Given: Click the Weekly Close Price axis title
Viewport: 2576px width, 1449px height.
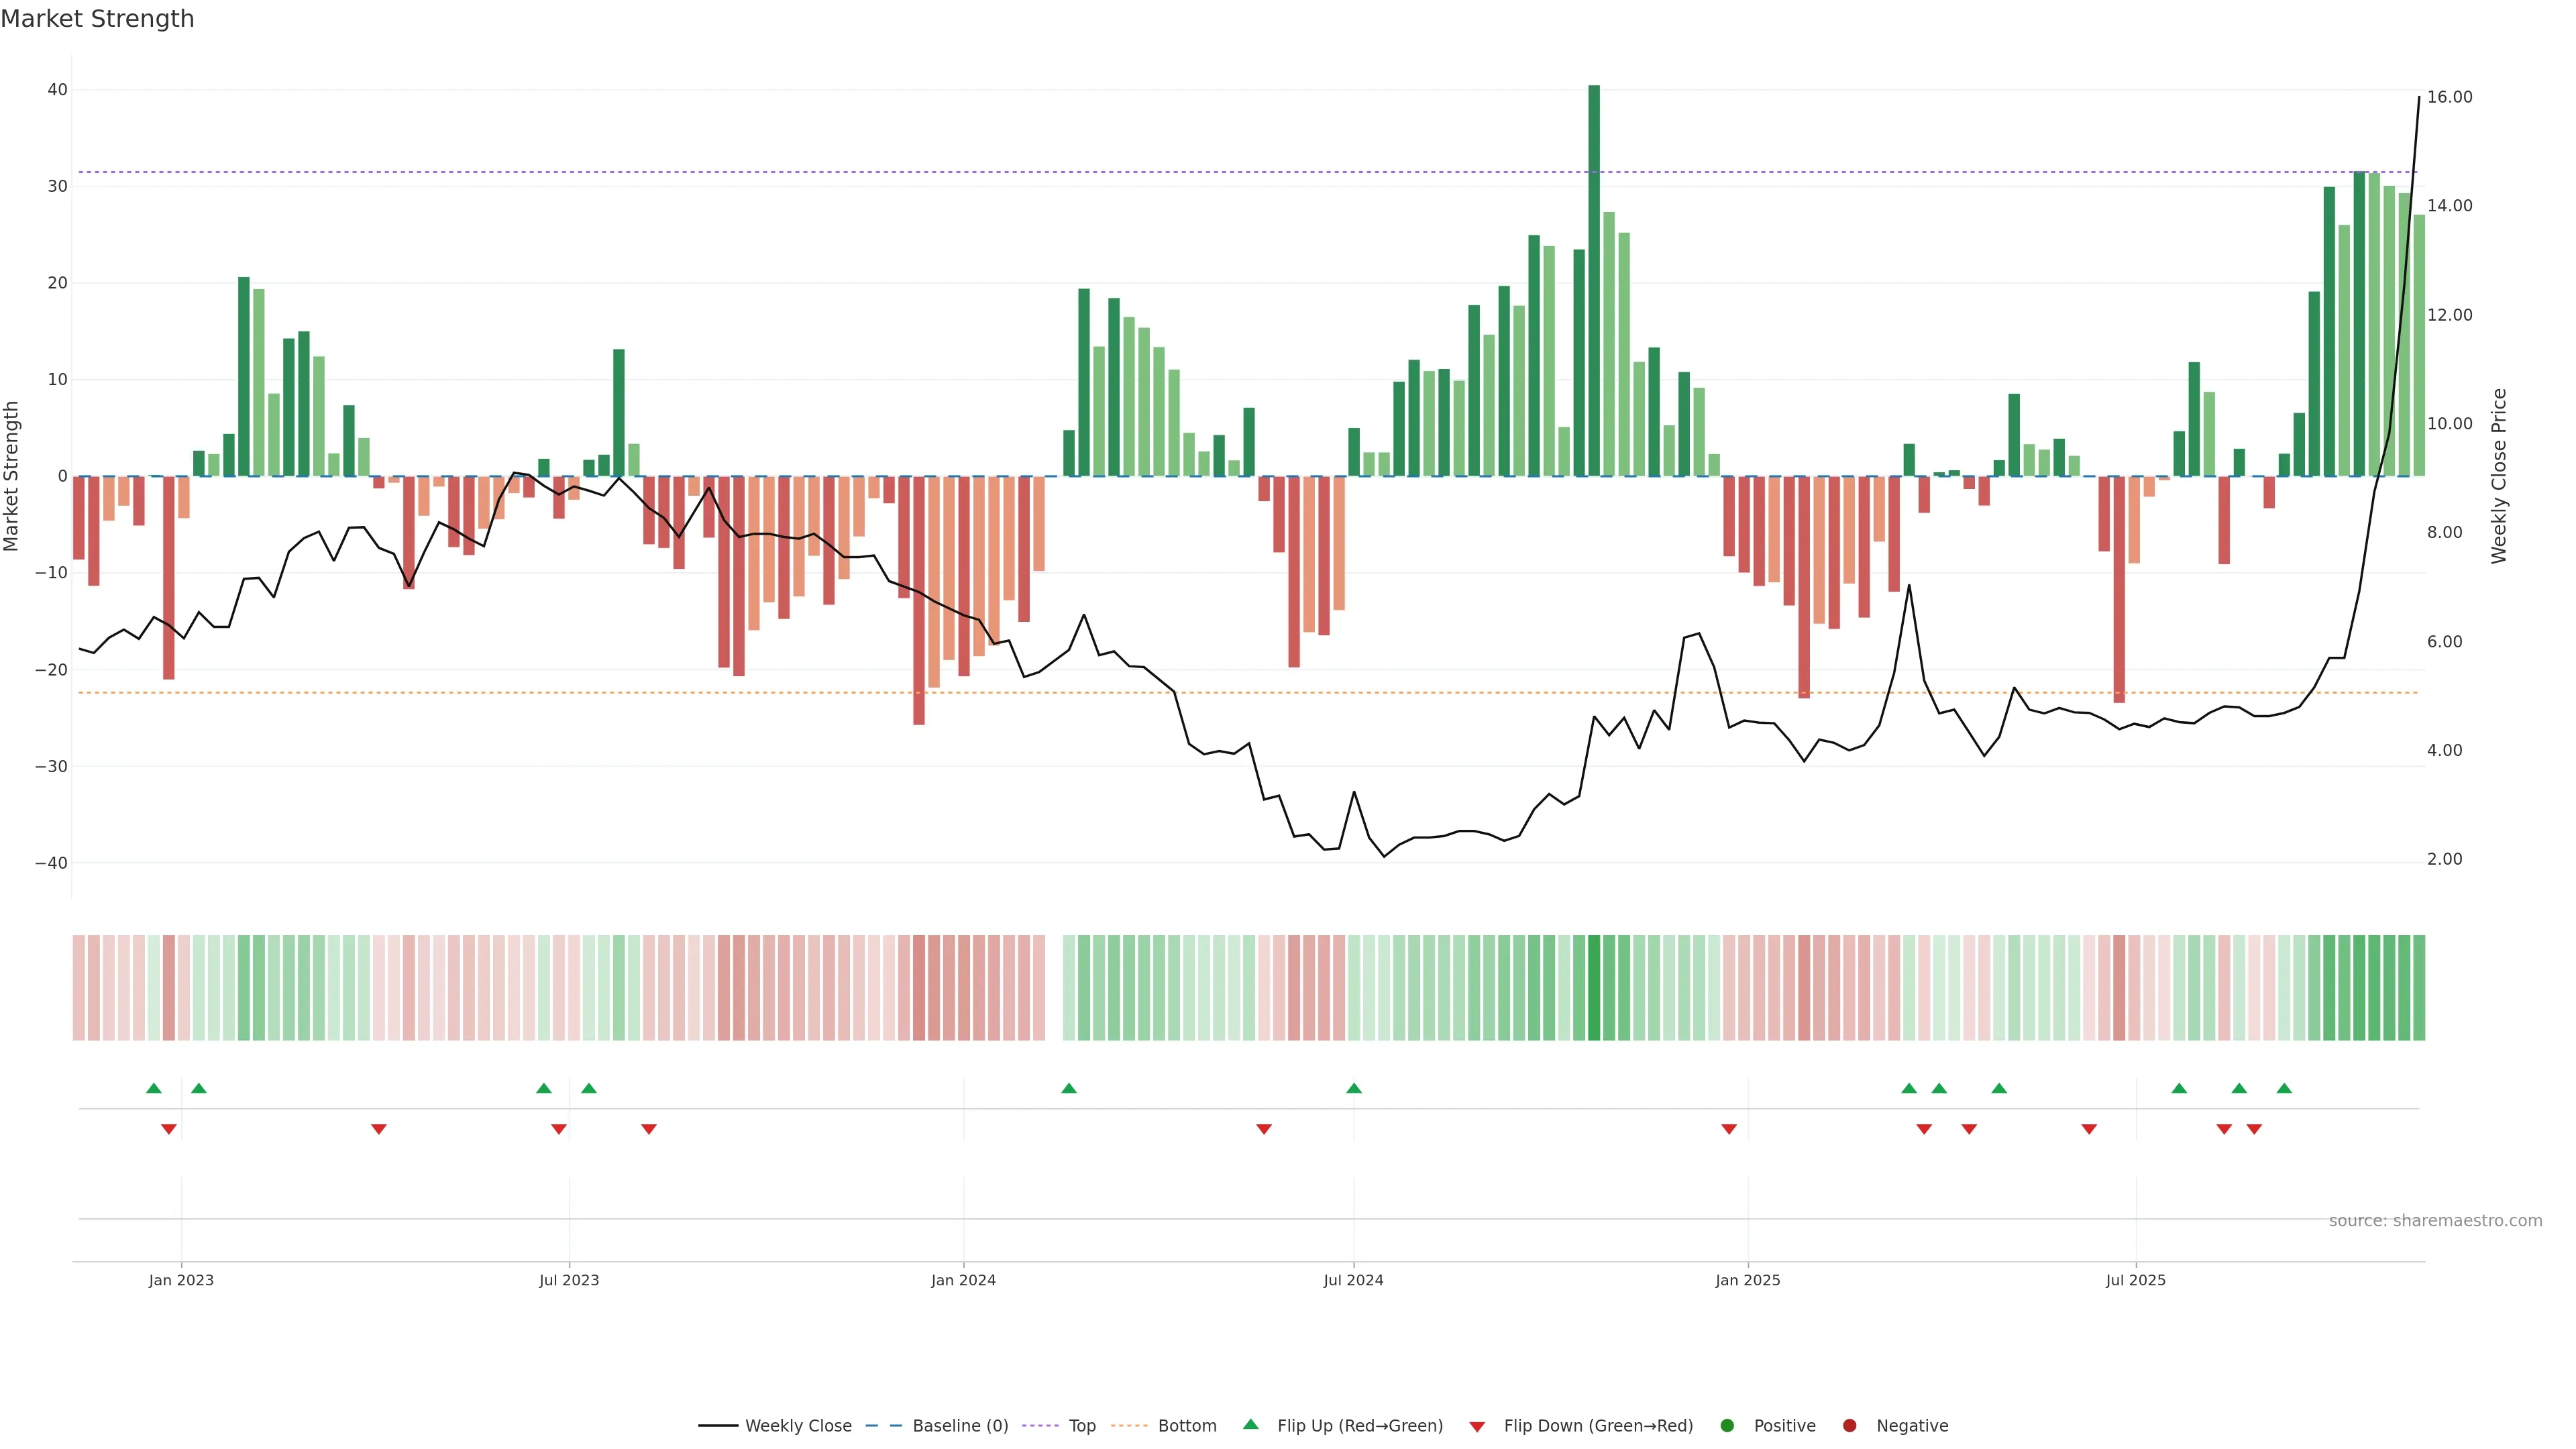Looking at the screenshot, I should 2499,476.
